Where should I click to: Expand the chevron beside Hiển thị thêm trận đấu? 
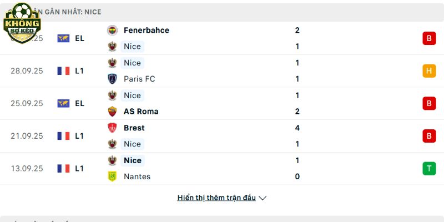(x=263, y=198)
